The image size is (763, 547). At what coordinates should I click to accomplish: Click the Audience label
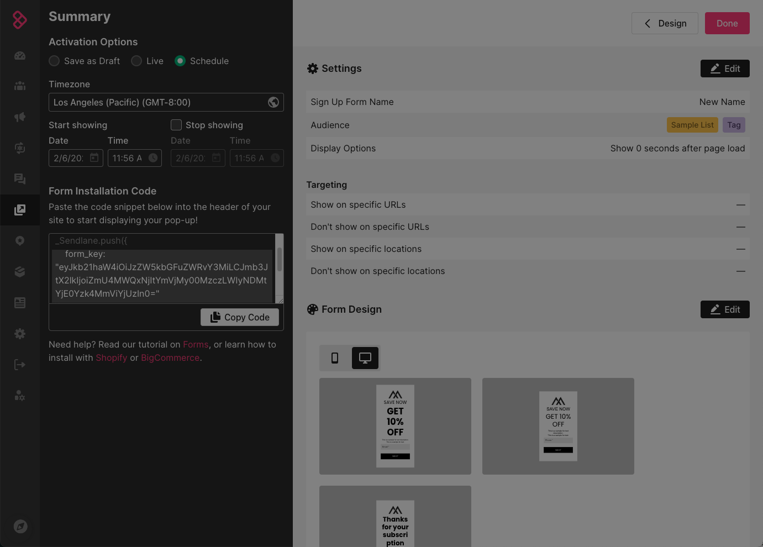330,125
